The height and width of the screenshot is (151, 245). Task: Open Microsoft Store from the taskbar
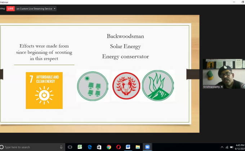(x=99, y=147)
